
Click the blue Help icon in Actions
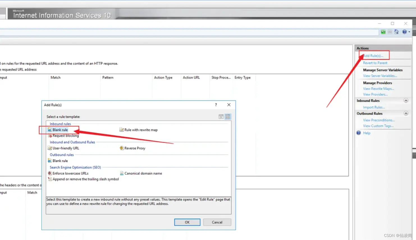[x=359, y=133]
